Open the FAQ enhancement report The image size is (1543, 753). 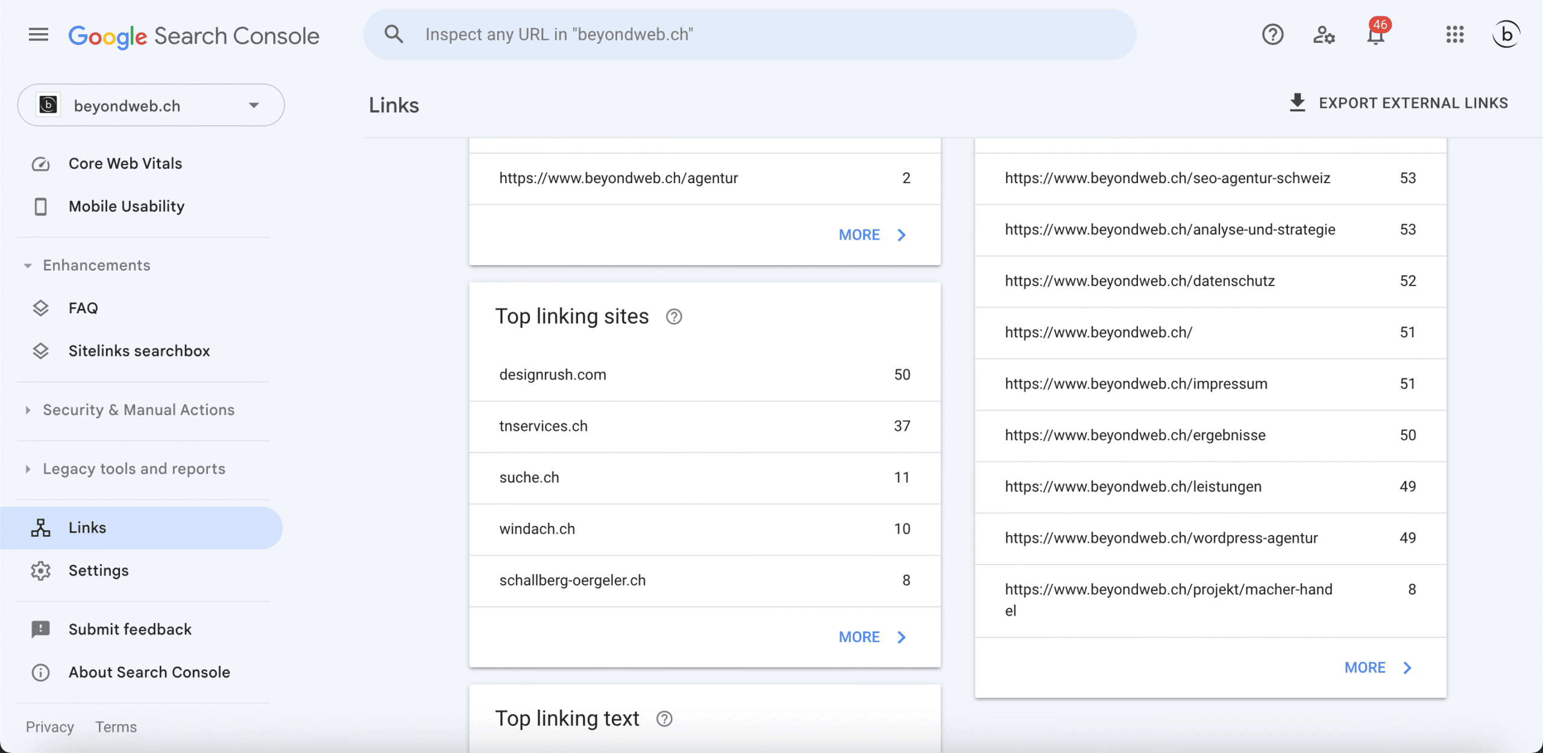click(x=142, y=308)
